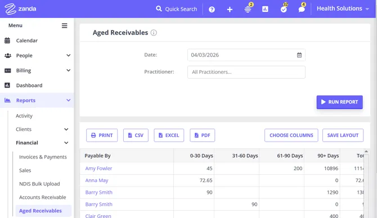
Task: Open Accounts Receivable report
Action: pos(42,197)
